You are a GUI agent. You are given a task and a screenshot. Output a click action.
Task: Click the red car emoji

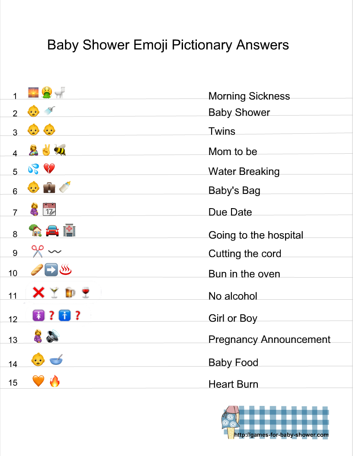click(x=52, y=231)
